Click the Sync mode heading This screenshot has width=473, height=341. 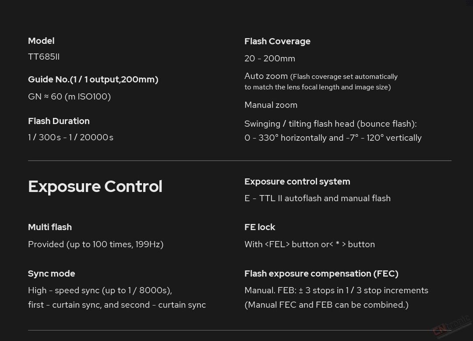tap(51, 274)
